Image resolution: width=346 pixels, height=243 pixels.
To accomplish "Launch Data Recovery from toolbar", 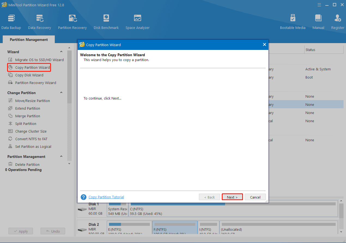I will [40, 22].
